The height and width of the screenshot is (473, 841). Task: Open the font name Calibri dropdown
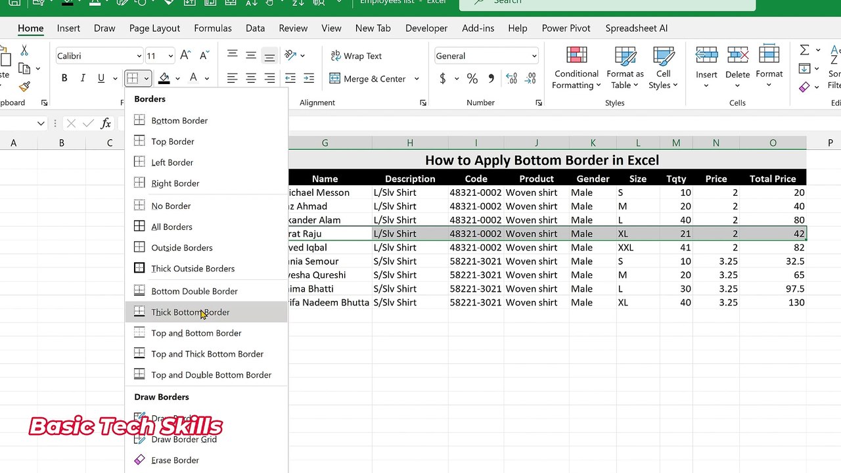tap(139, 56)
